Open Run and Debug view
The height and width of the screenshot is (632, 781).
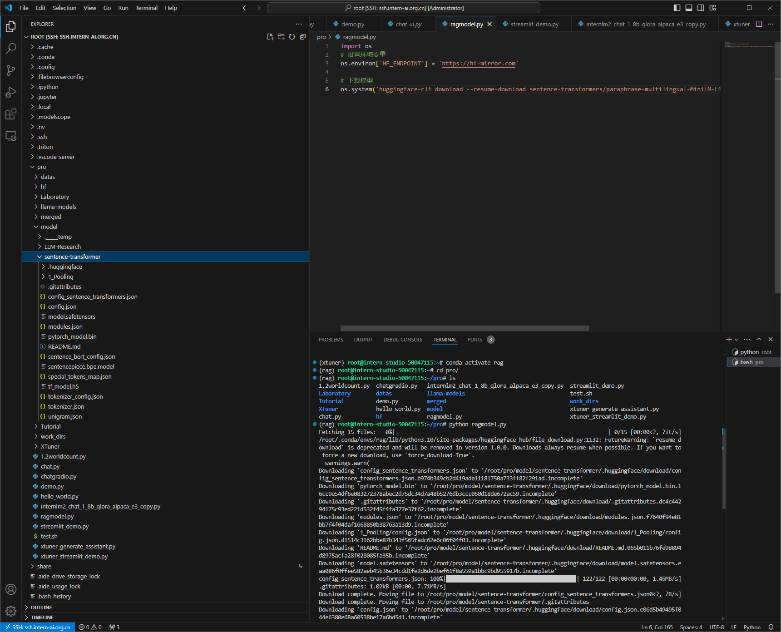(x=11, y=92)
